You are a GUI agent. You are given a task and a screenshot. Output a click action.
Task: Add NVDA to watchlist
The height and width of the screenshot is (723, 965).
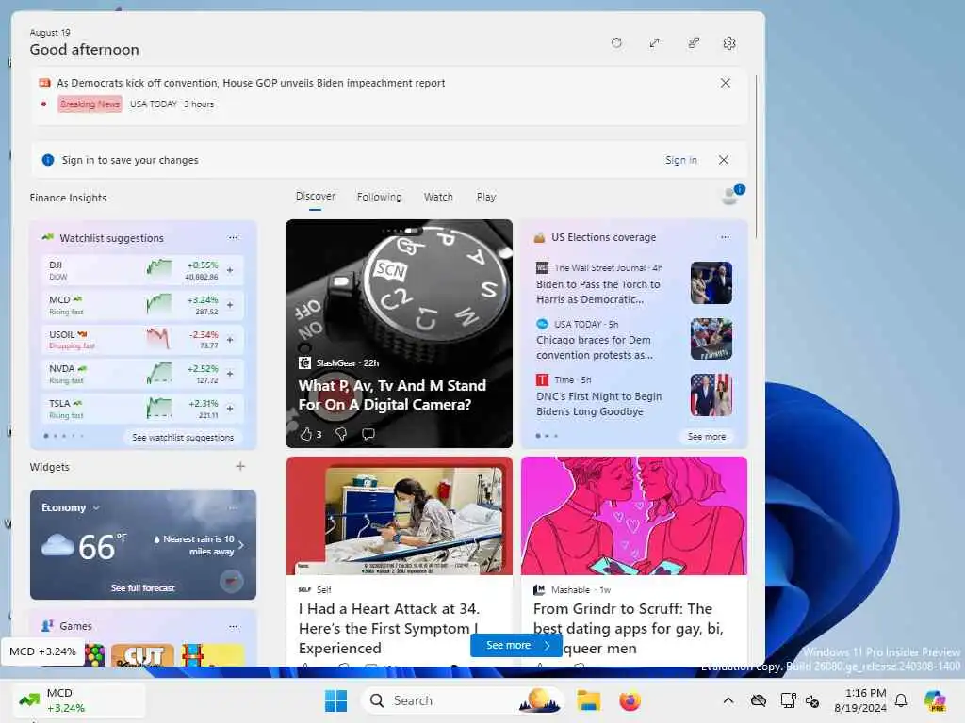[230, 374]
